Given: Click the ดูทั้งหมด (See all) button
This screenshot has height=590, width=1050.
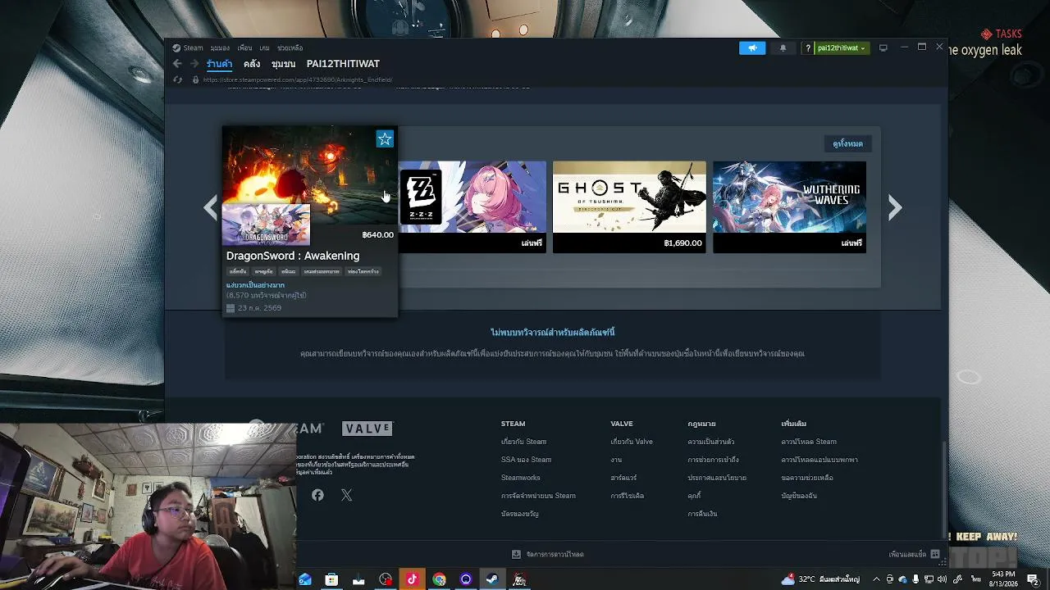Looking at the screenshot, I should point(847,143).
